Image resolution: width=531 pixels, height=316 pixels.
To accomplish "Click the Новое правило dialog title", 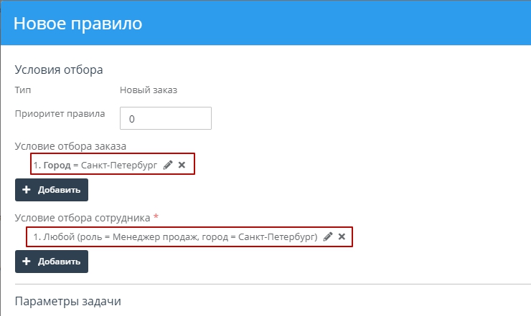I will click(x=77, y=24).
